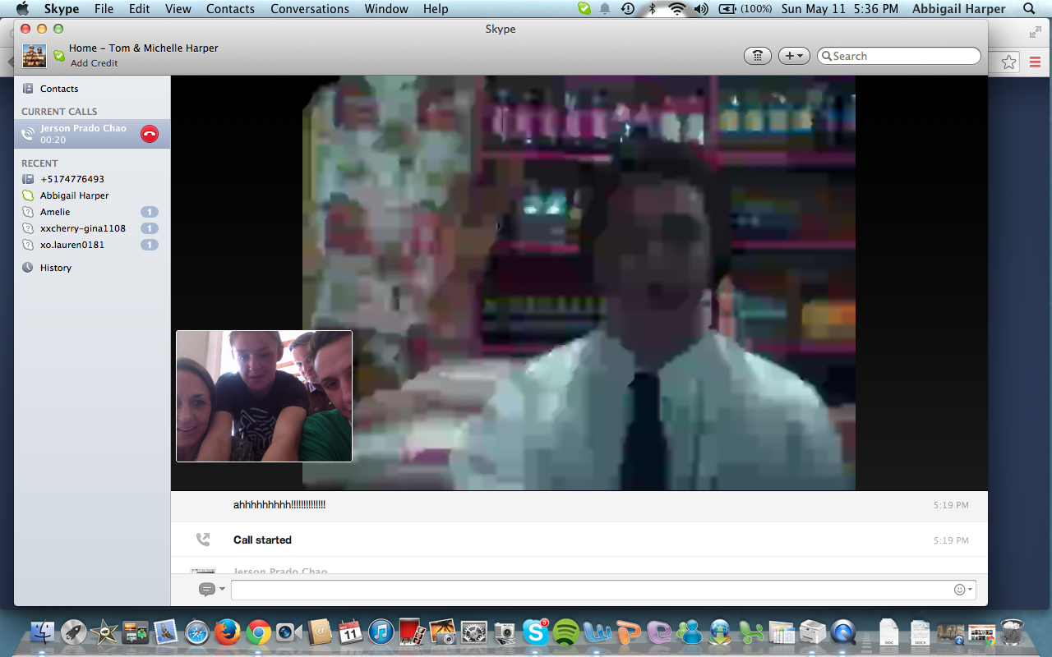
Task: Open the Wi-Fi menu bar icon
Action: tap(677, 9)
